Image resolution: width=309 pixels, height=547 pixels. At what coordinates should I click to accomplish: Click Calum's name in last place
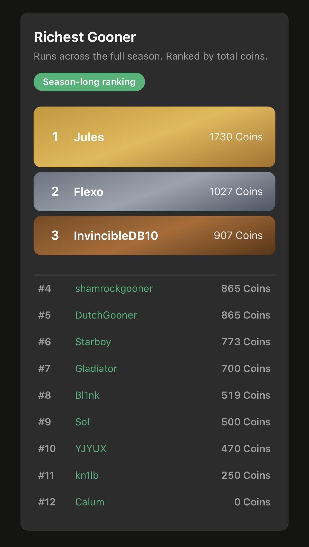pos(90,502)
